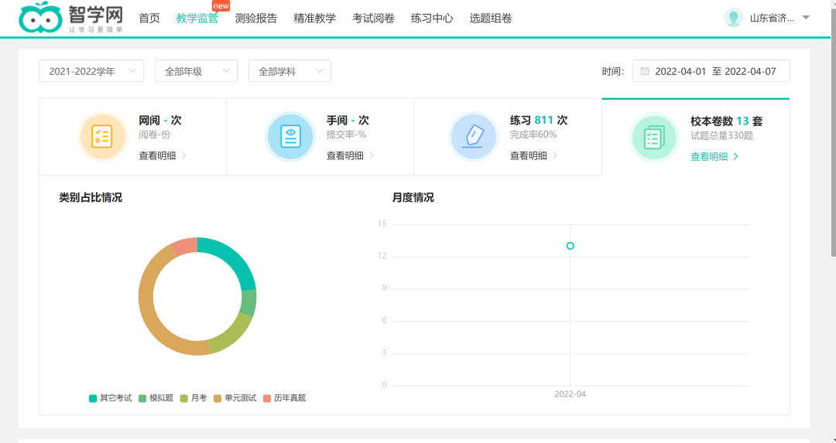The image size is (836, 443).
Task: Go to 首页 in navigation
Action: pyautogui.click(x=149, y=18)
